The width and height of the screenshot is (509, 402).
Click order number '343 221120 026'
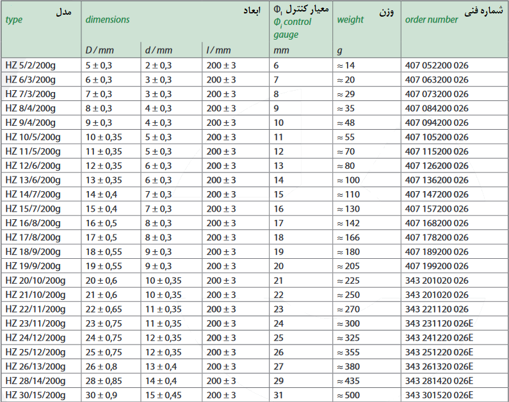click(x=437, y=309)
